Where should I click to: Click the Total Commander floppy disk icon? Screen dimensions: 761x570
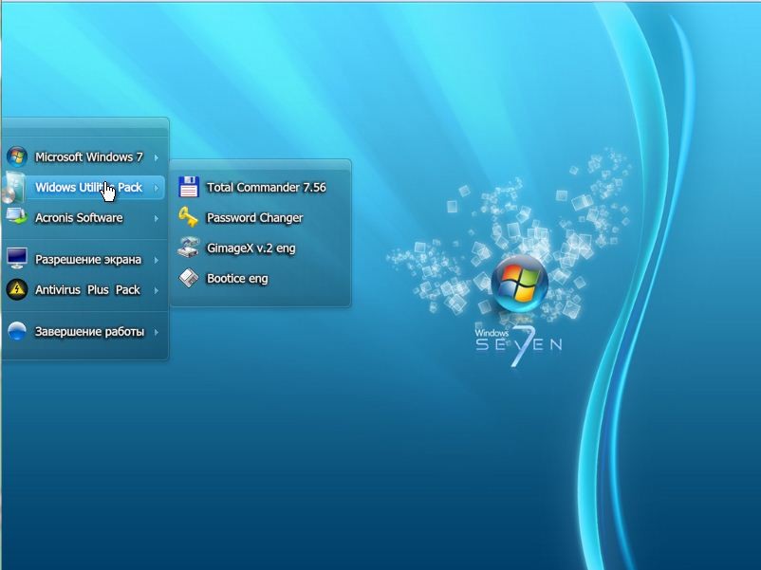189,187
